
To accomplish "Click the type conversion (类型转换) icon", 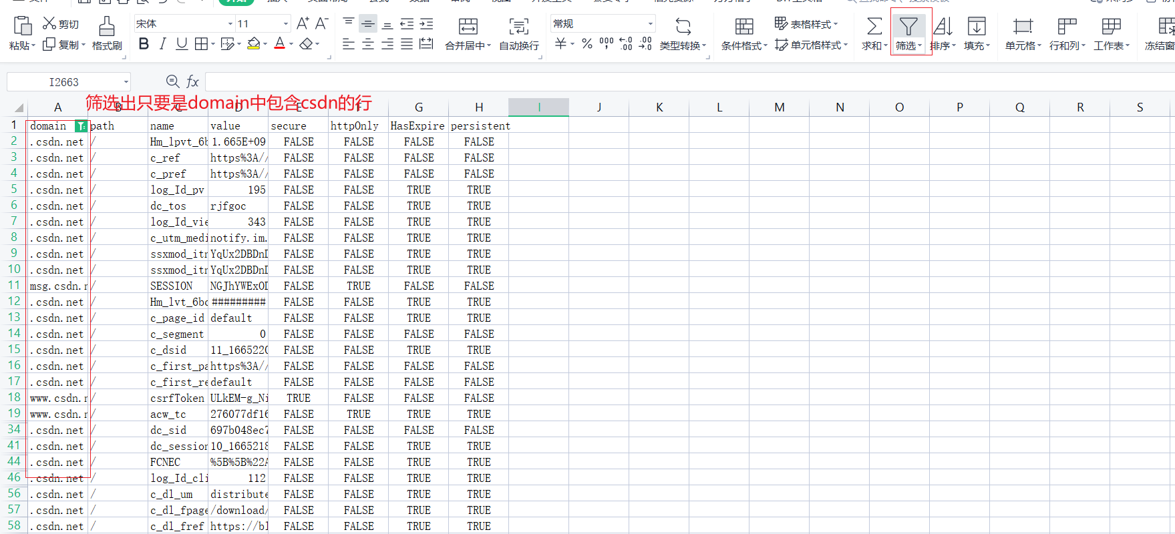I will (683, 26).
